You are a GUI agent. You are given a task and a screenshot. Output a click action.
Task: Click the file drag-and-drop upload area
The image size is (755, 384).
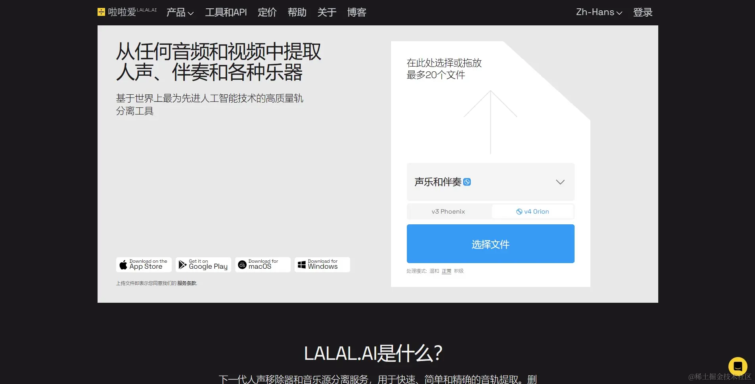pos(490,119)
